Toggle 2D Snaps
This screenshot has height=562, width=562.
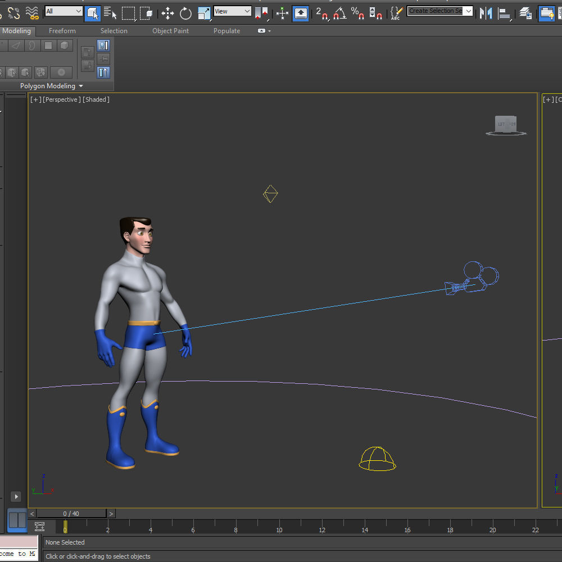321,13
